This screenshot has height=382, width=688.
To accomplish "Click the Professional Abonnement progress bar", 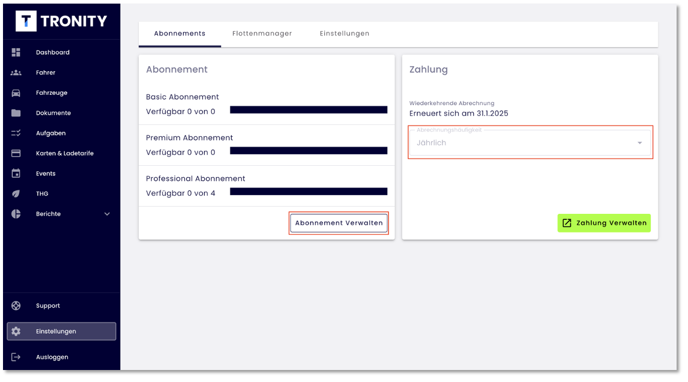I will (308, 192).
